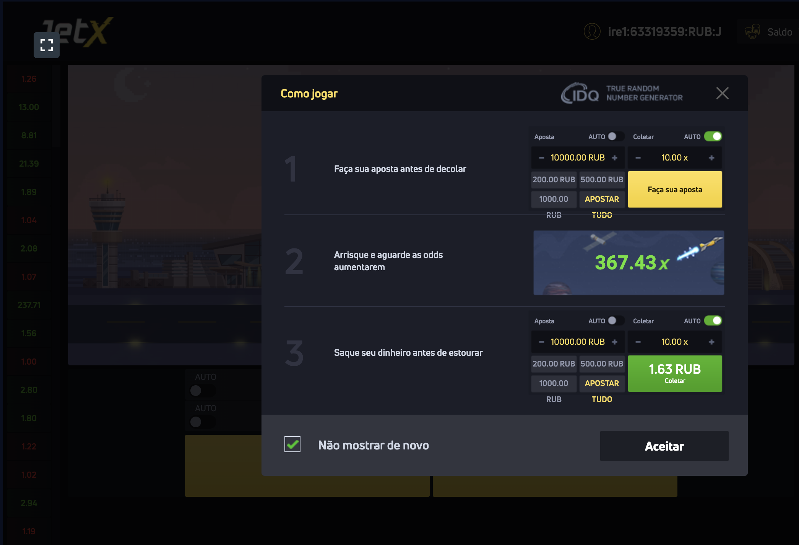Decrease the 10.00 x multiplier in step 3

click(x=638, y=342)
